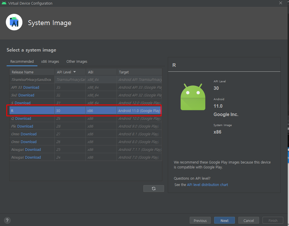The width and height of the screenshot is (289, 226).
Task: Select the TiramisuPrivacySandbox row
Action: pyautogui.click(x=86, y=80)
